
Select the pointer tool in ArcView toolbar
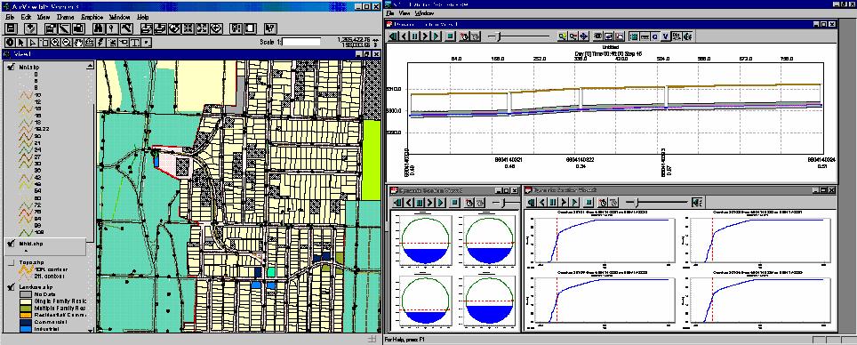coord(21,42)
